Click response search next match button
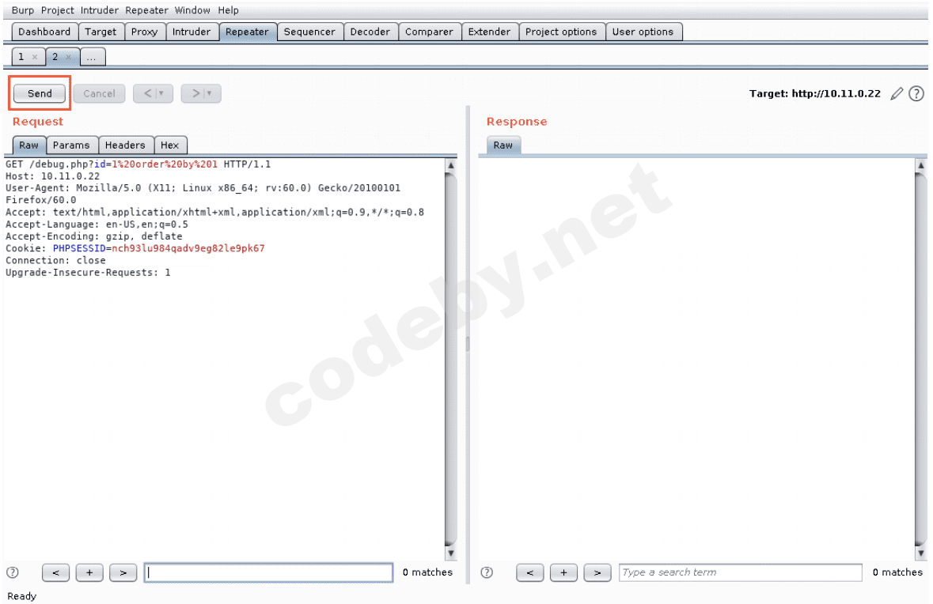Image resolution: width=933 pixels, height=604 pixels. (597, 572)
